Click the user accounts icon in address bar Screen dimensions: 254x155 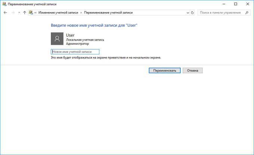pos(31,12)
